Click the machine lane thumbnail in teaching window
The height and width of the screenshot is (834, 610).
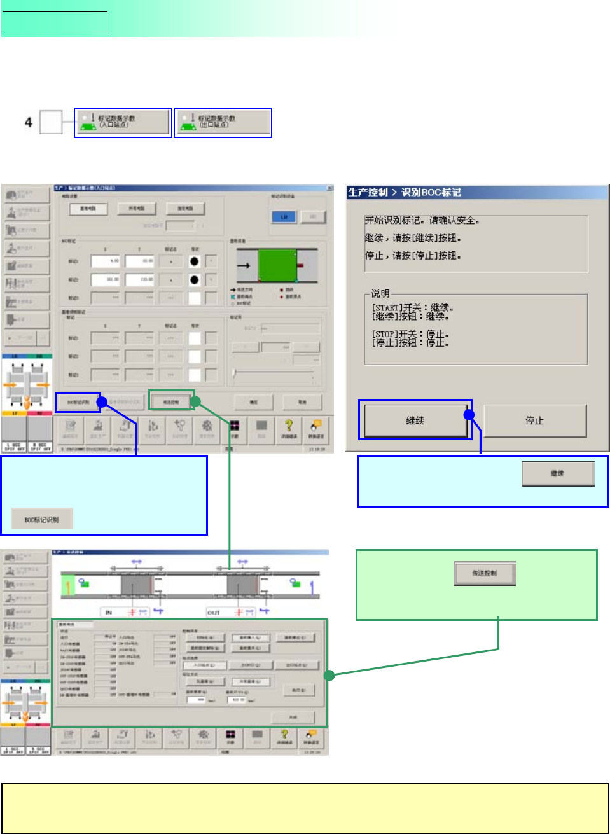click(27, 386)
